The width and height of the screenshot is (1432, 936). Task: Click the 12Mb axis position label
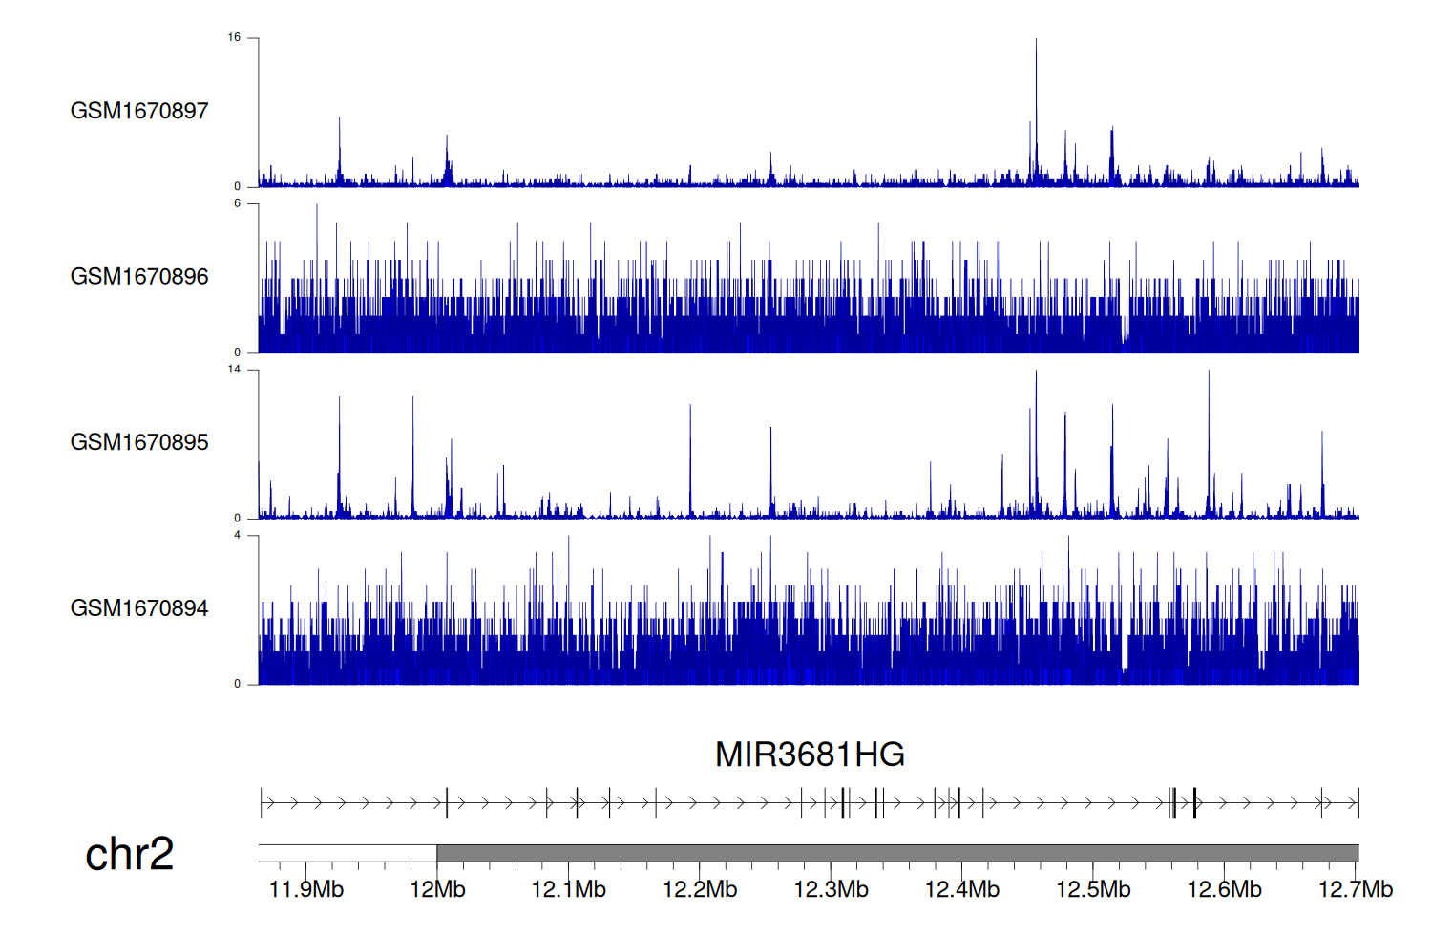pyautogui.click(x=437, y=890)
